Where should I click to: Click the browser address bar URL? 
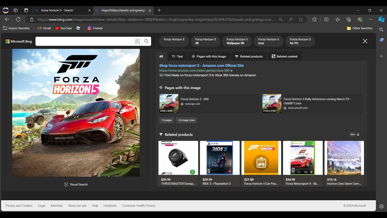[156, 19]
